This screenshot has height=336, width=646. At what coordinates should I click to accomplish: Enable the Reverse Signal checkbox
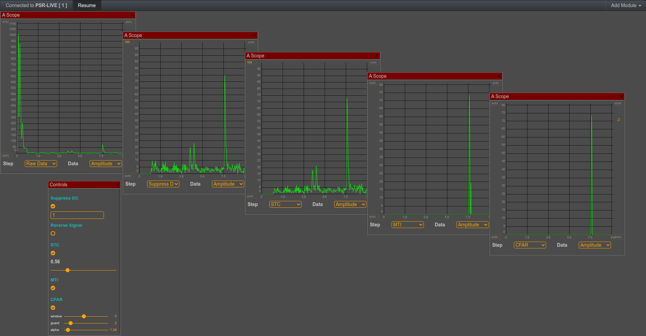[x=53, y=234]
